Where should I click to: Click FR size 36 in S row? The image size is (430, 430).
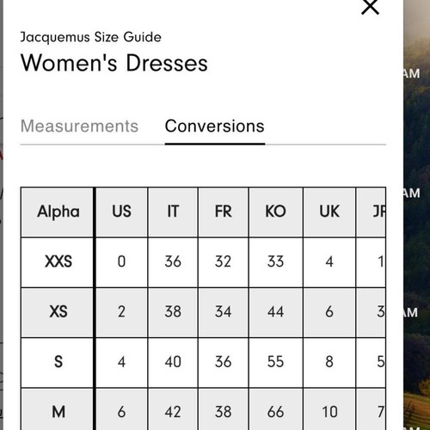pyautogui.click(x=224, y=363)
